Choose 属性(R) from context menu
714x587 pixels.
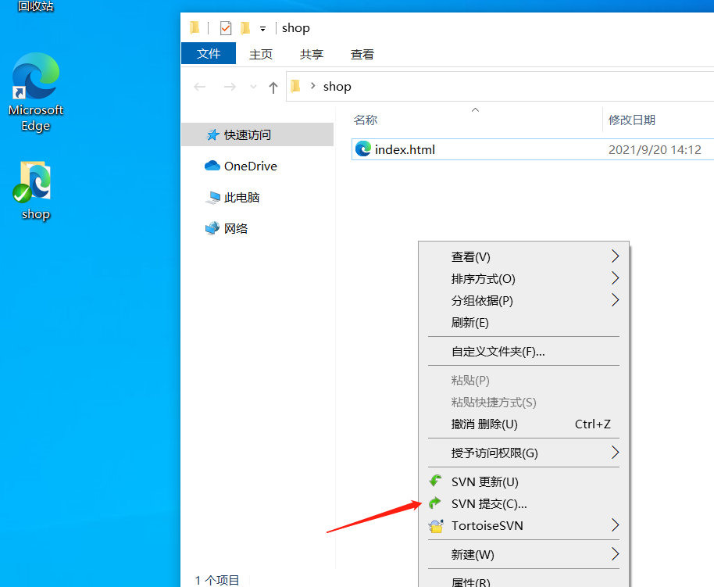click(523, 581)
